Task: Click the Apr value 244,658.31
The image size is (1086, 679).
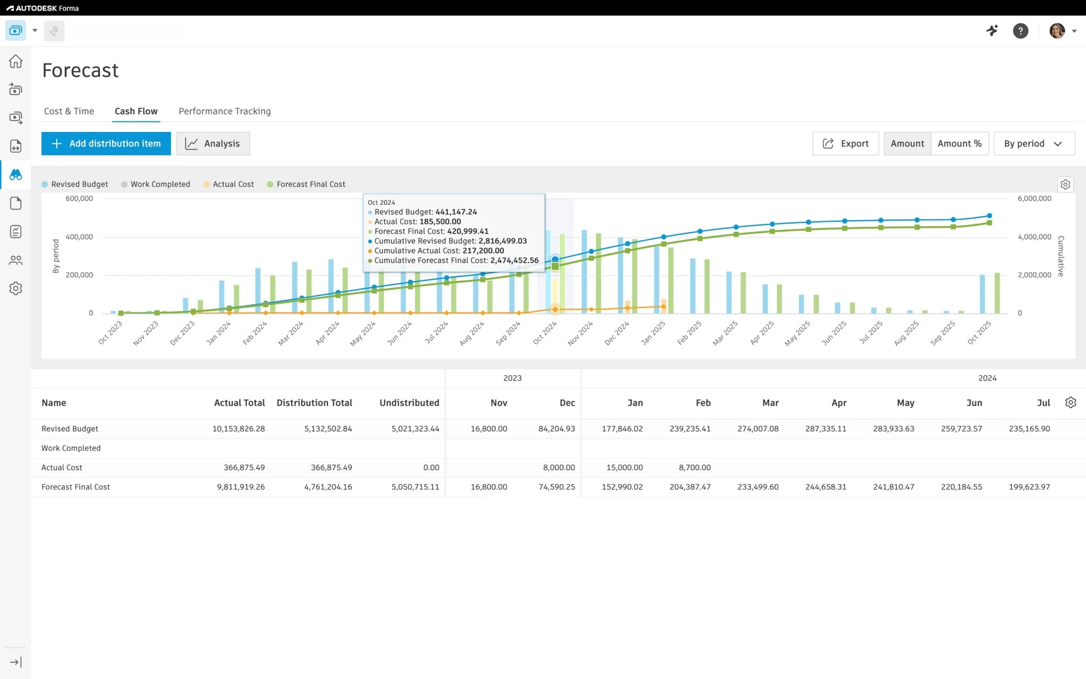Action: [x=826, y=487]
